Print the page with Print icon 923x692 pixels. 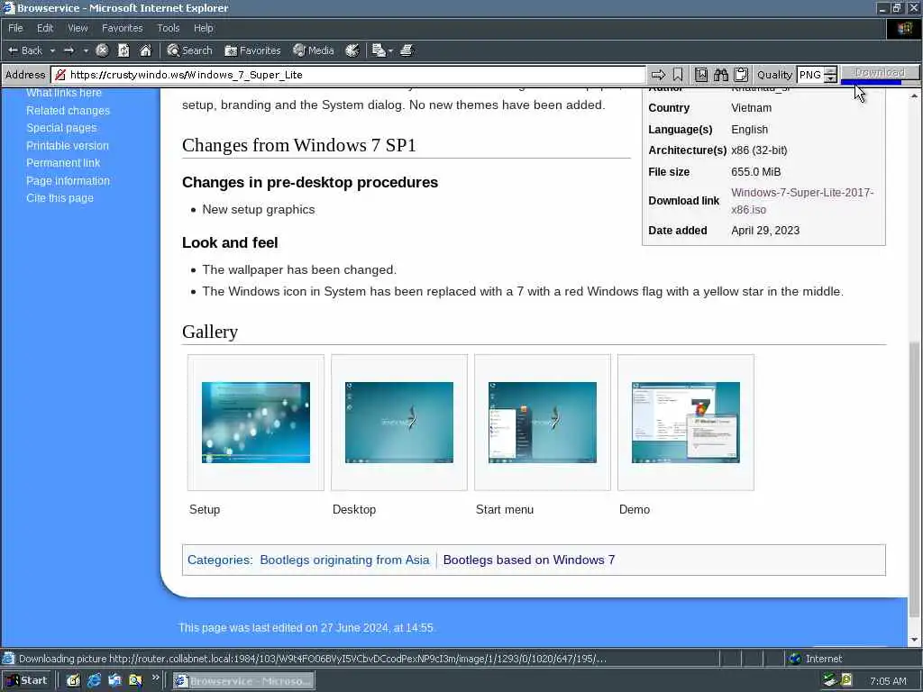(x=407, y=50)
